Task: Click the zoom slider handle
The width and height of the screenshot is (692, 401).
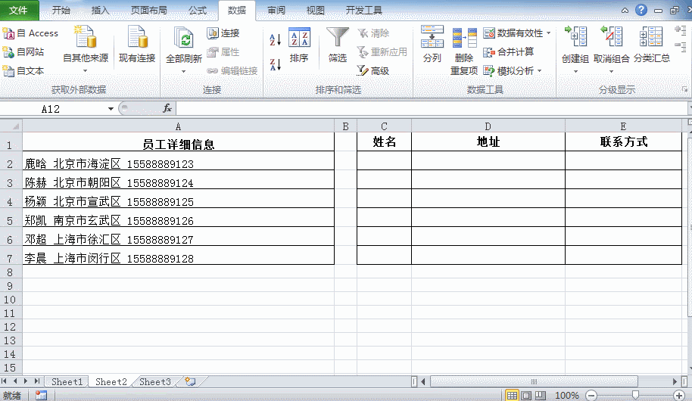Action: 635,395
